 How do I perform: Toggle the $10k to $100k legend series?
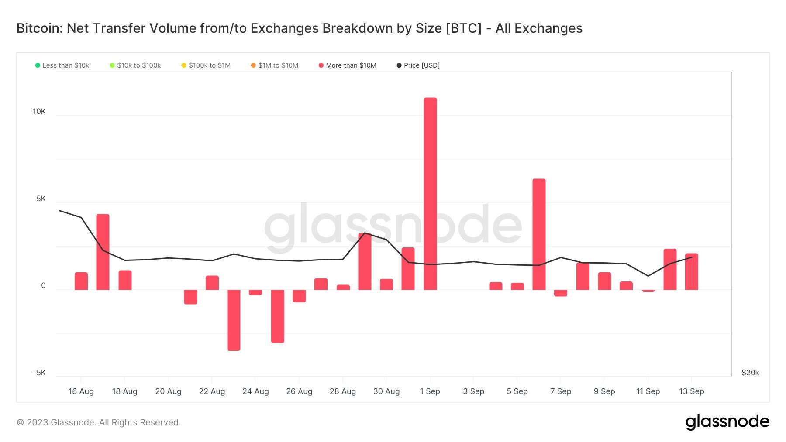[139, 65]
